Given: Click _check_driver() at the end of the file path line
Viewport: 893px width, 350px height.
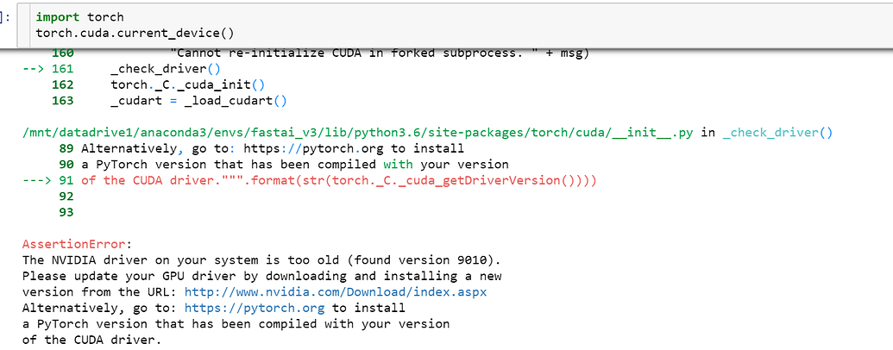Looking at the screenshot, I should point(778,132).
